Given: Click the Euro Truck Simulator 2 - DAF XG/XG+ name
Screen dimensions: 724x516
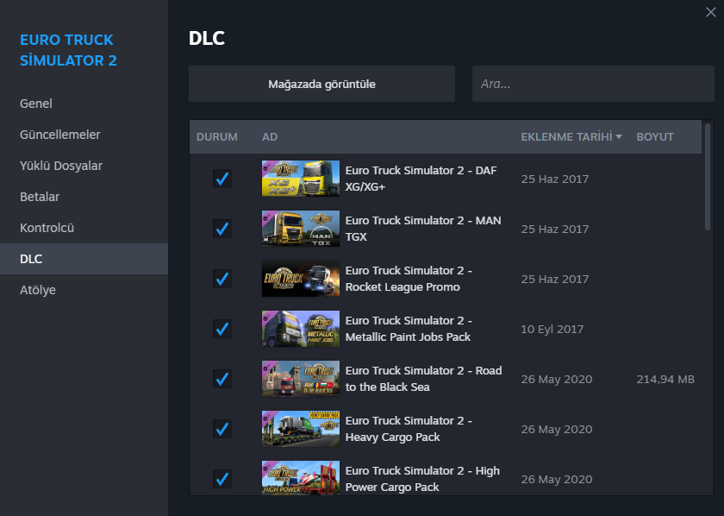Looking at the screenshot, I should [421, 179].
